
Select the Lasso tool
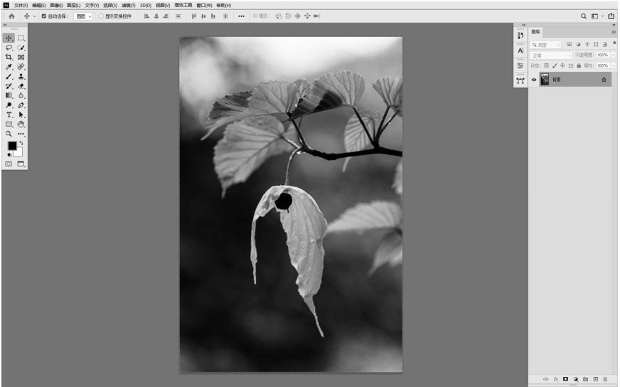(x=9, y=48)
